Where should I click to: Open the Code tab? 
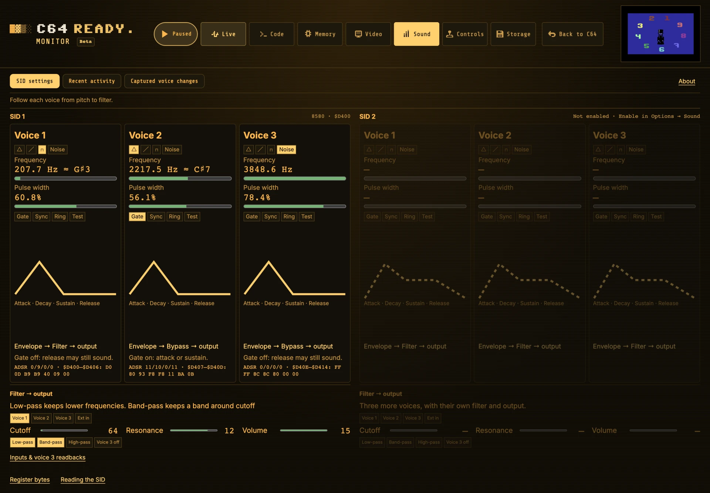[271, 34]
